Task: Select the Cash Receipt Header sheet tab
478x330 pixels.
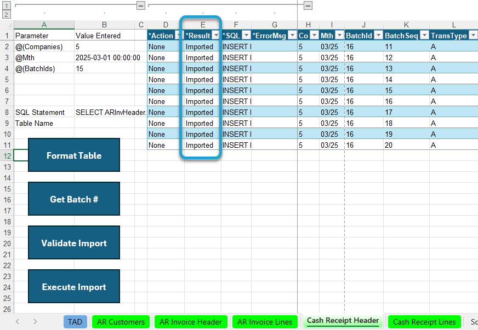Action: pyautogui.click(x=343, y=321)
